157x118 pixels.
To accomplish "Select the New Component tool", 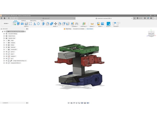I will 72,24.
